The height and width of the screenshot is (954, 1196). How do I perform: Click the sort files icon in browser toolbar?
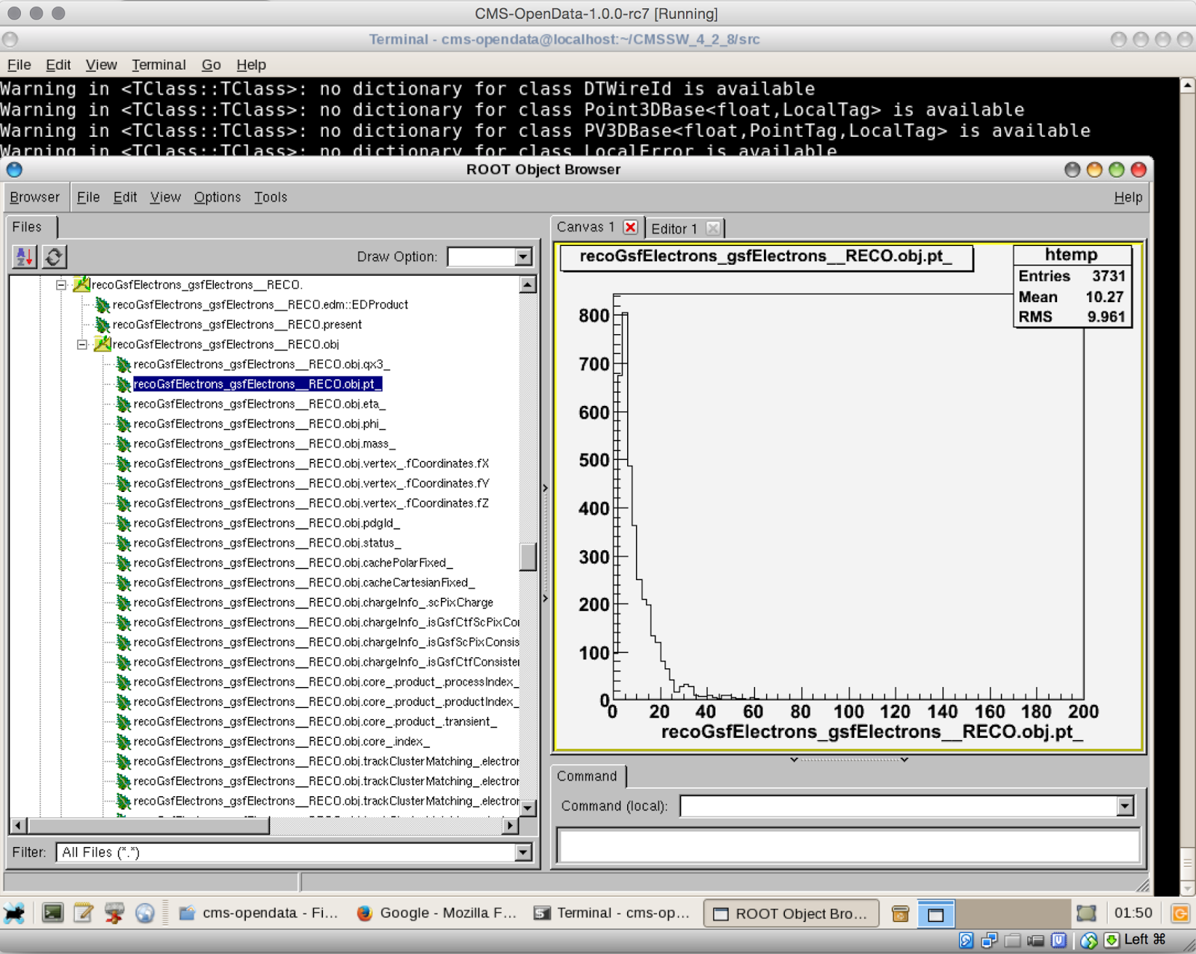click(x=25, y=257)
